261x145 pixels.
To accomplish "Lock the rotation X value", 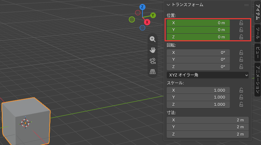I will [x=241, y=53].
